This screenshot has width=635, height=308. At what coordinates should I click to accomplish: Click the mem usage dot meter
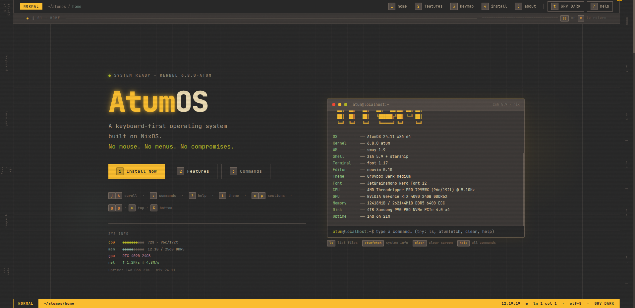pyautogui.click(x=133, y=249)
